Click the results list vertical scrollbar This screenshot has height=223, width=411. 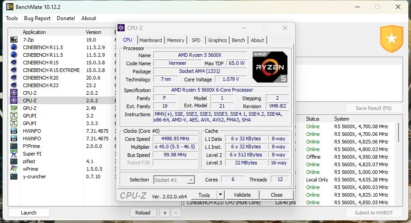tap(398, 132)
